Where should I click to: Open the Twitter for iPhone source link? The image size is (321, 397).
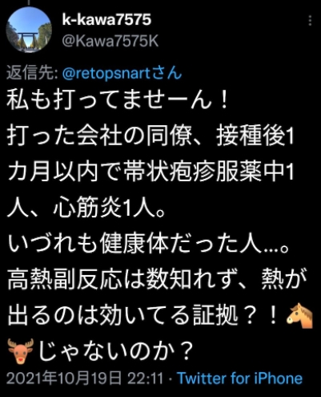pos(240,379)
